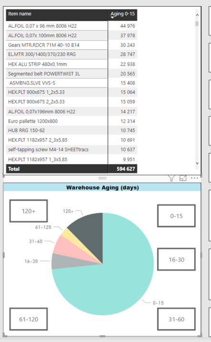Click the table scrollbar down arrow
Image resolution: width=211 pixels, height=342 pixels.
[197, 163]
